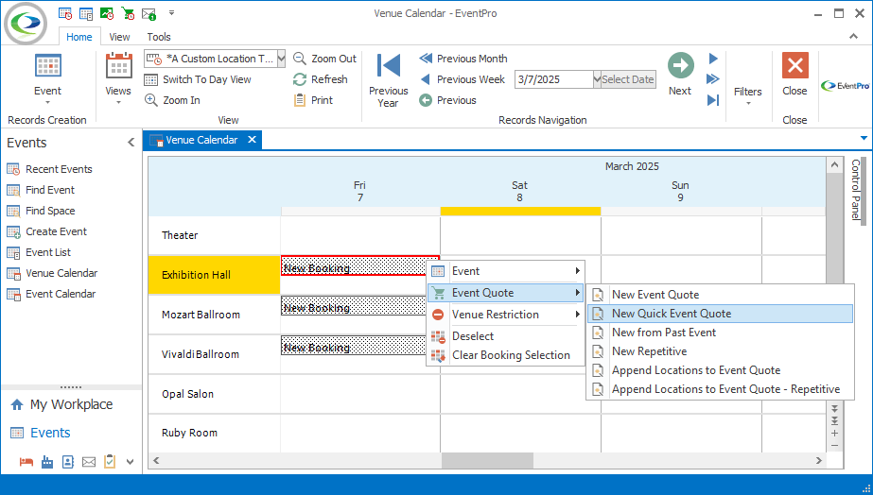This screenshot has height=495, width=873.
Task: Click Previous Week
Action: point(463,79)
